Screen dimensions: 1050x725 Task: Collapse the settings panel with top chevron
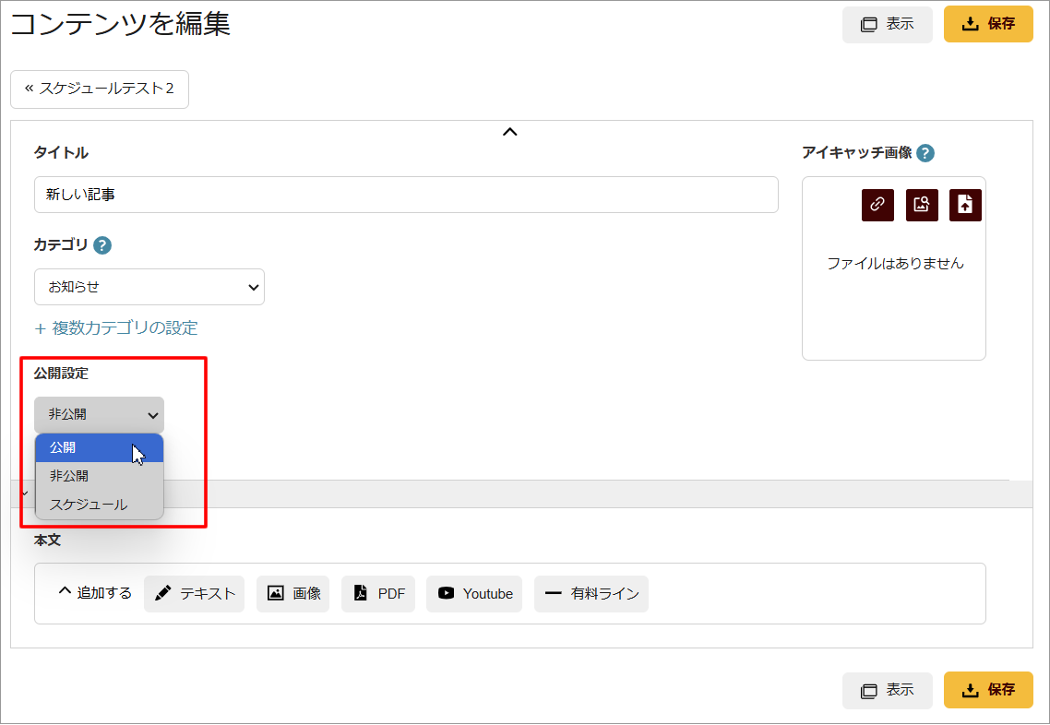[509, 132]
